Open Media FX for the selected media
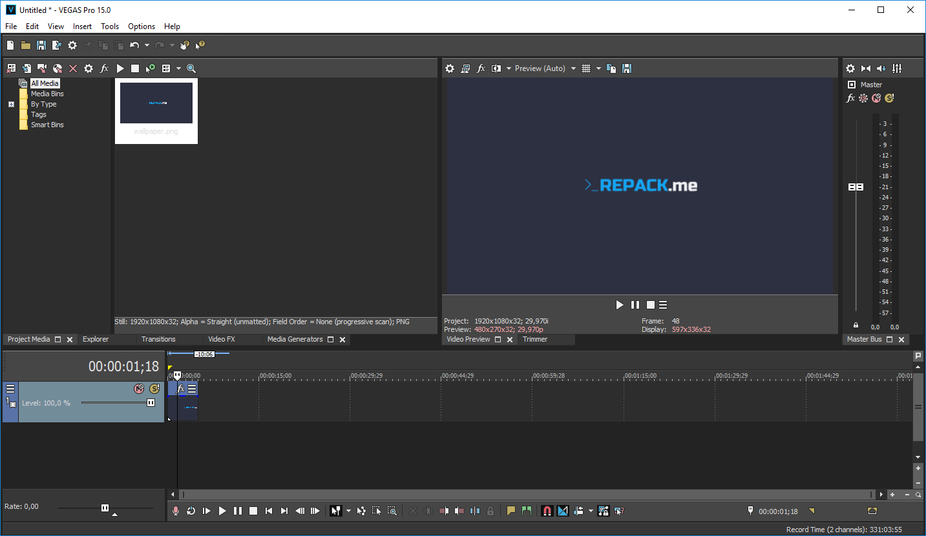926x536 pixels. coord(104,68)
